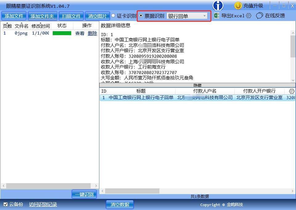Viewport: 296px width, 210px height.
Task: Click the 扫描文件 button
Action: tap(71, 16)
